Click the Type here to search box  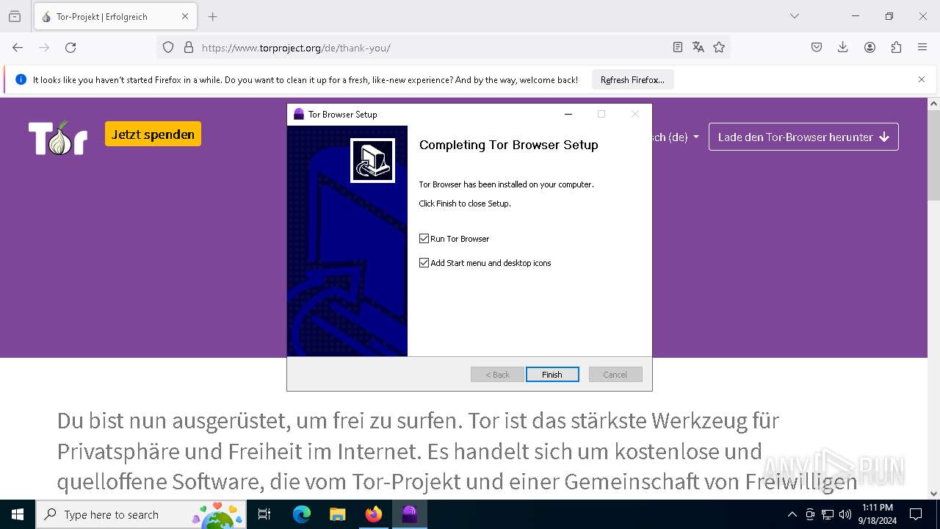click(x=141, y=514)
